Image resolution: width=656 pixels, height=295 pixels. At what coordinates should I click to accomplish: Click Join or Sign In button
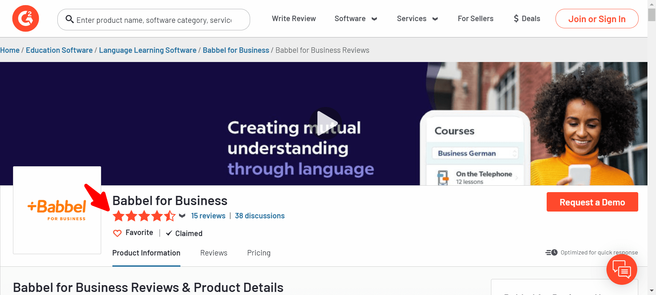pyautogui.click(x=597, y=19)
